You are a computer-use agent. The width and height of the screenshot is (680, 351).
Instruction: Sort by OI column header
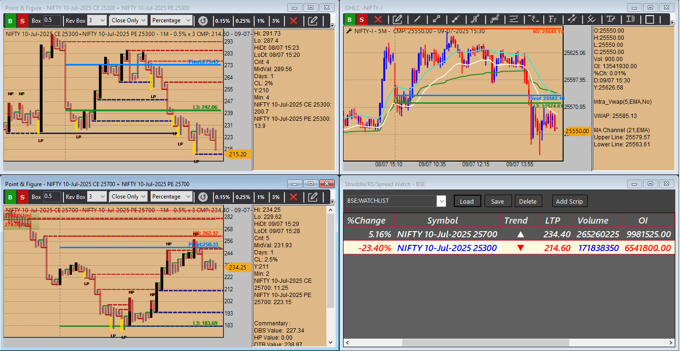tap(648, 220)
